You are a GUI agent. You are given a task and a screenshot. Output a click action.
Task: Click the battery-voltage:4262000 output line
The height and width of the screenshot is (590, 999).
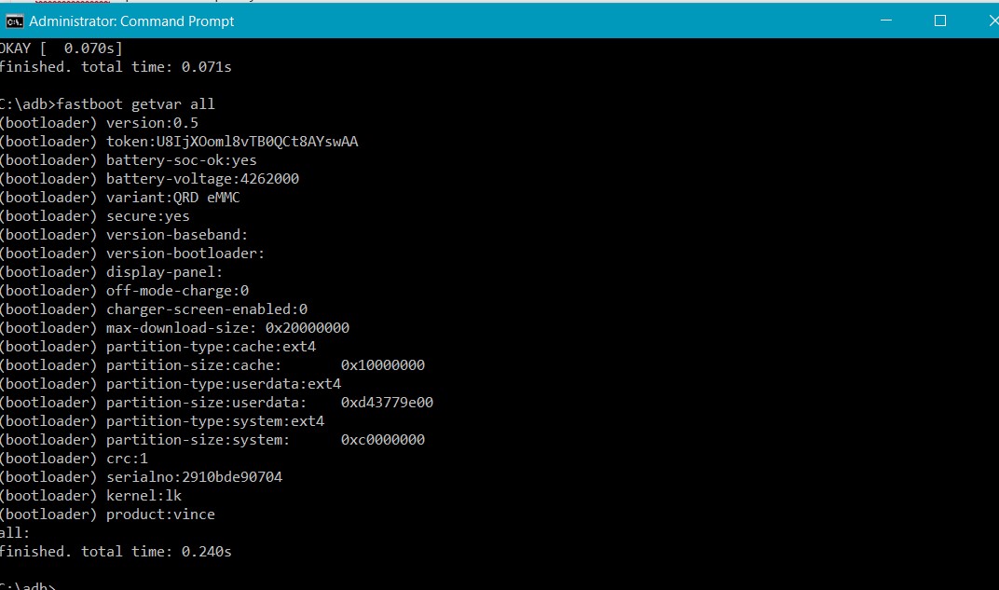(149, 179)
